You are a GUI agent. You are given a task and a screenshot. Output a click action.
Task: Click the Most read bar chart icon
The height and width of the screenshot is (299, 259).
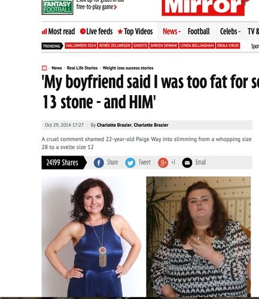(x=44, y=31)
